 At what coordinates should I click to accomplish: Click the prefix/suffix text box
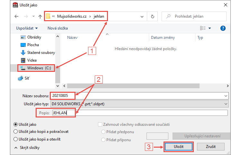[157, 136]
